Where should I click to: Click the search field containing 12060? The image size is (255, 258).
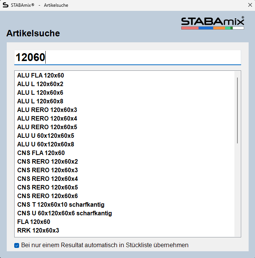pyautogui.click(x=127, y=57)
